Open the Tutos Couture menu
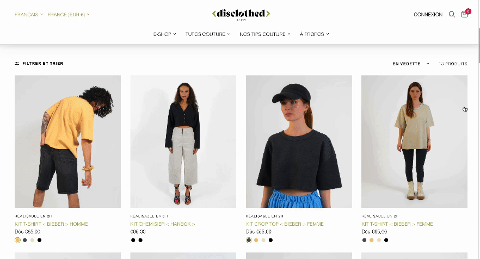The image size is (480, 259). (207, 34)
